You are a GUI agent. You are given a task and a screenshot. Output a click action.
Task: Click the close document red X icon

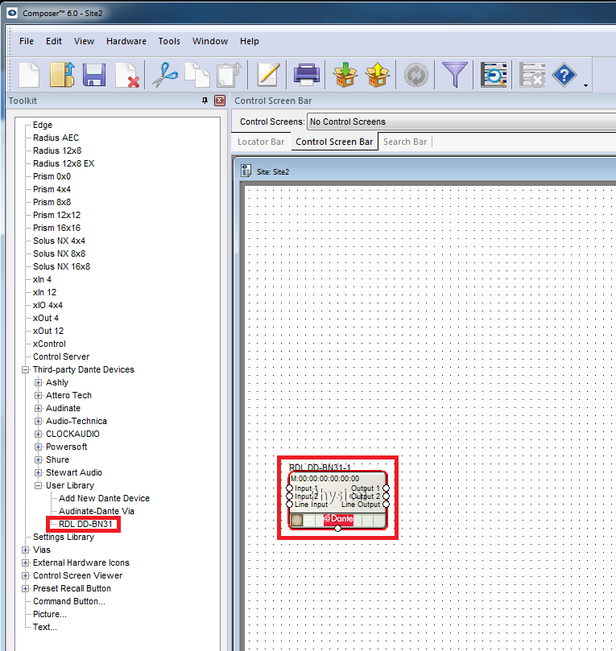click(x=127, y=75)
